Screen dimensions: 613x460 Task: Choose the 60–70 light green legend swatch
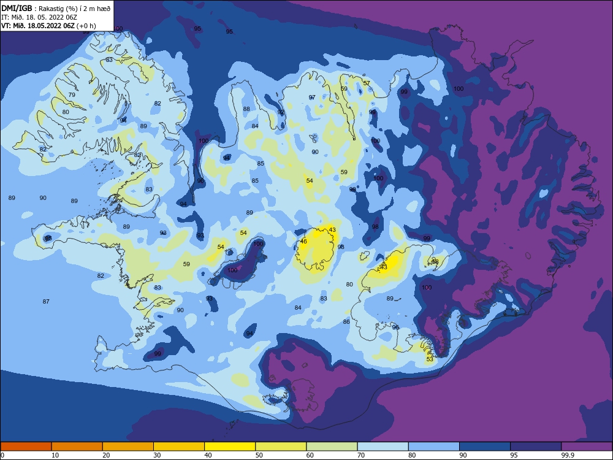(332, 447)
